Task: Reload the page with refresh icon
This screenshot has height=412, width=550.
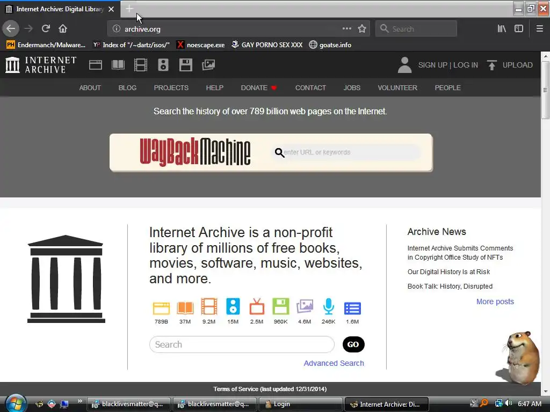Action: coord(46,29)
